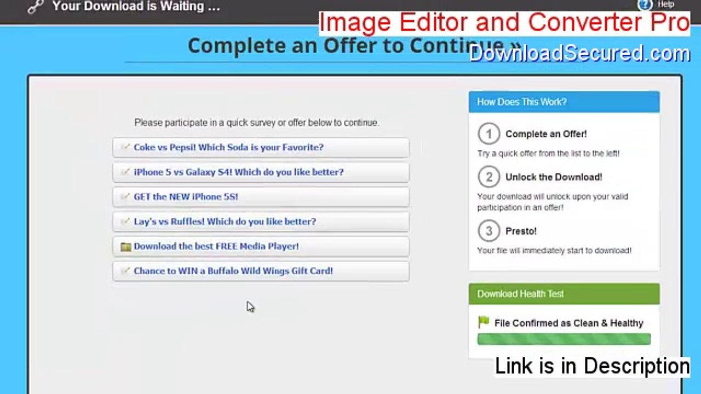Click the Unlock the Download! step text
701x394 pixels.
pyautogui.click(x=554, y=177)
